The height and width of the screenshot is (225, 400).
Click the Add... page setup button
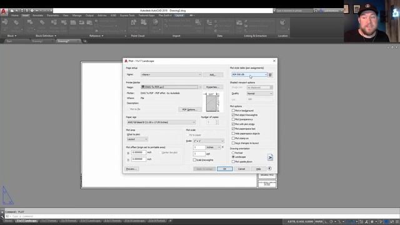click(212, 75)
